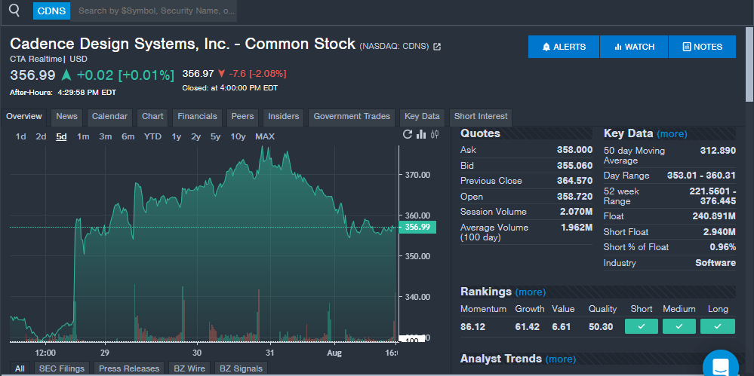Switch to the Government Trades tab
The image size is (754, 376).
tap(352, 117)
